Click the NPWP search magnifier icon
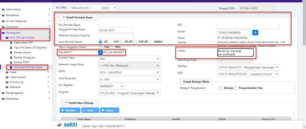 pos(256,32)
